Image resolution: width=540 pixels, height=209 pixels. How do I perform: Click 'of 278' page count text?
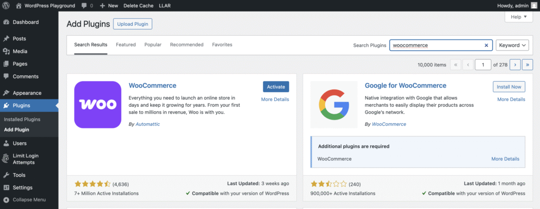click(x=500, y=65)
